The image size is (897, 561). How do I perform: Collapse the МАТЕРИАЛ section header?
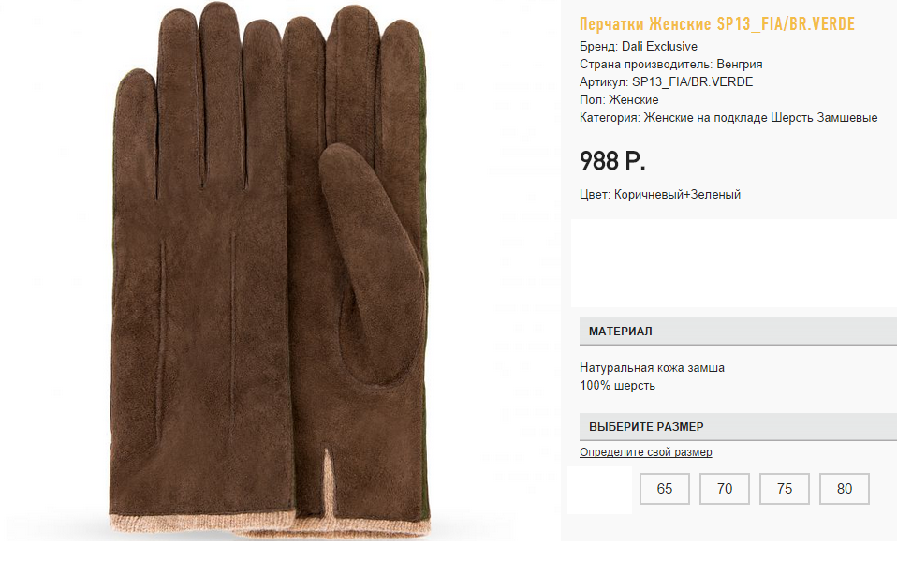[738, 332]
